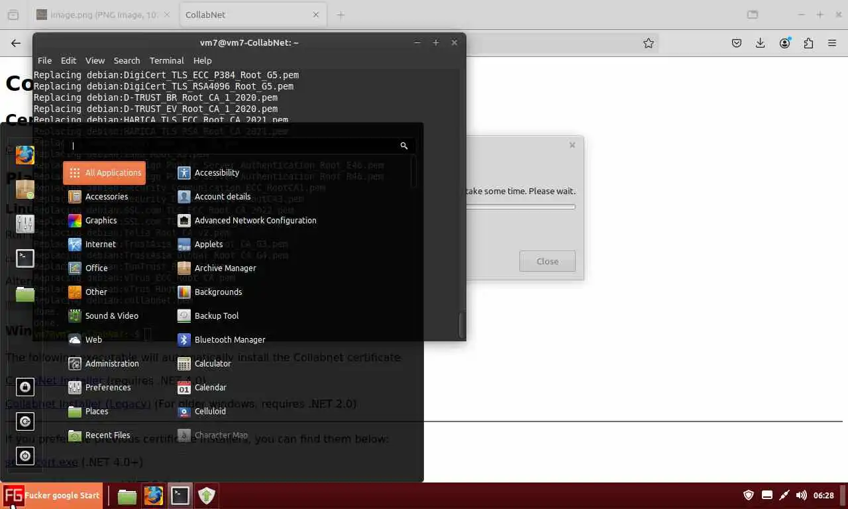848x509 pixels.
Task: Open Places in the application menu
Action: point(104,412)
